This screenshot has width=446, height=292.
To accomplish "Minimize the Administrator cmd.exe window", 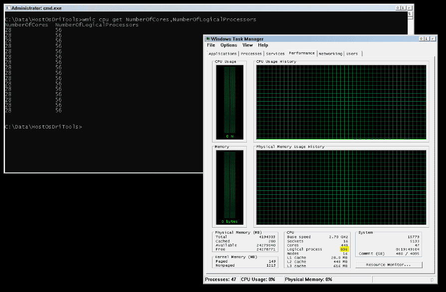I will tap(399, 8).
